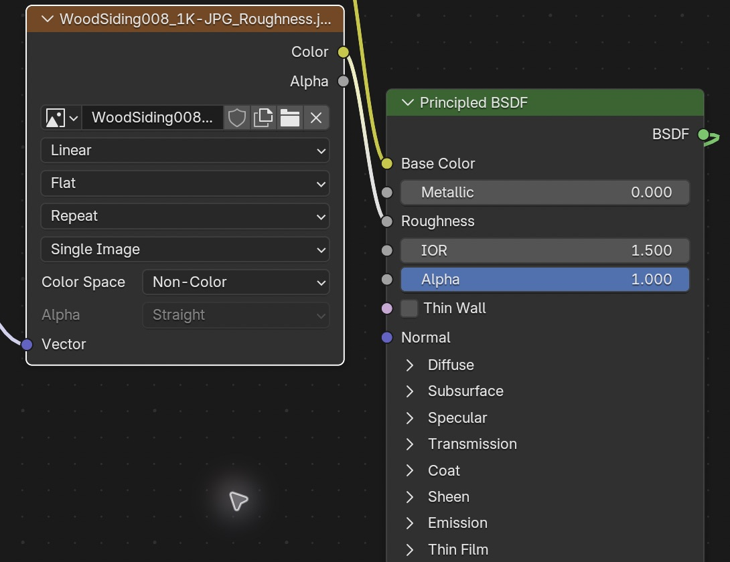This screenshot has width=730, height=562.
Task: Click Principled BSDF Alpha input socket
Action: [387, 280]
